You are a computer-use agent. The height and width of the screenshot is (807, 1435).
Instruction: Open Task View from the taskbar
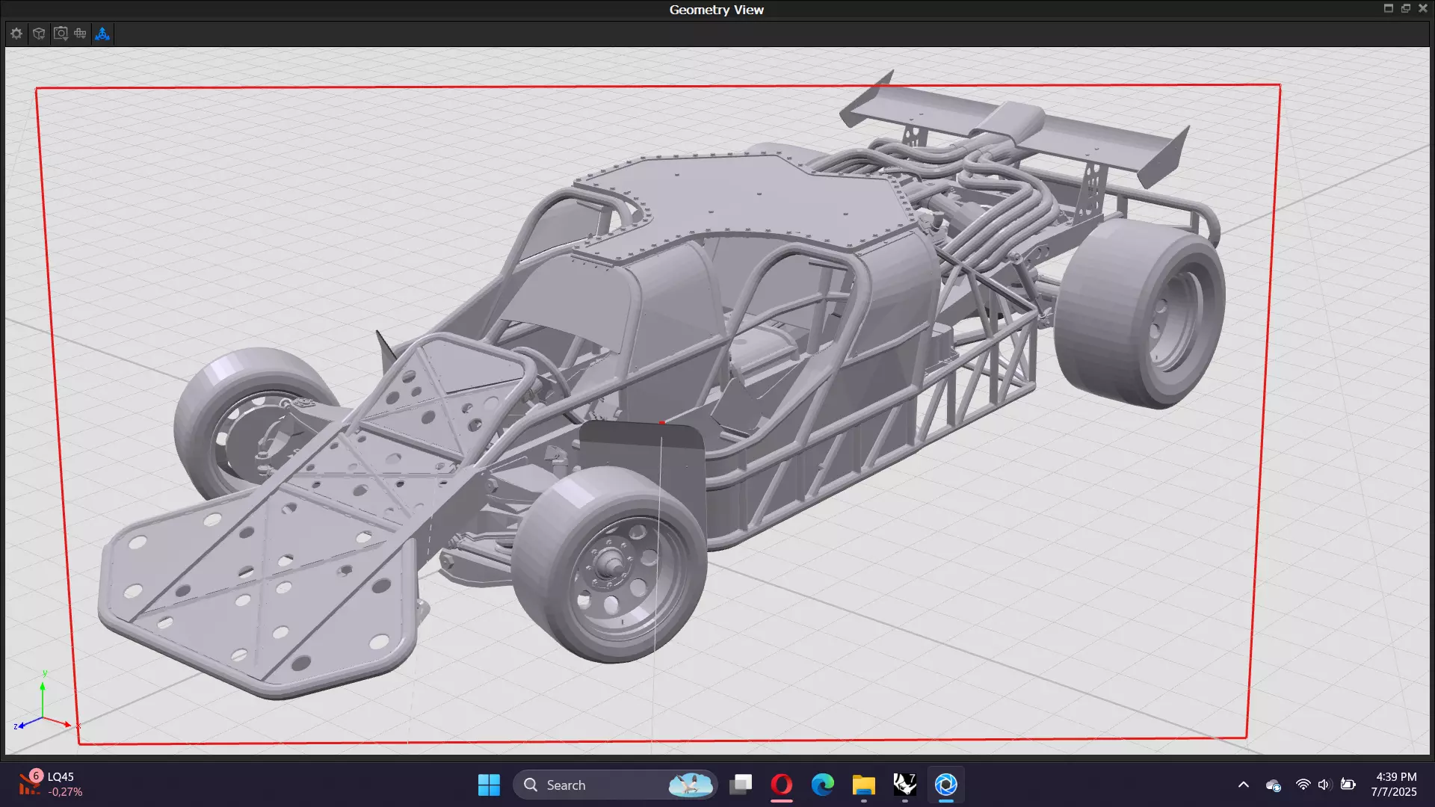(741, 785)
